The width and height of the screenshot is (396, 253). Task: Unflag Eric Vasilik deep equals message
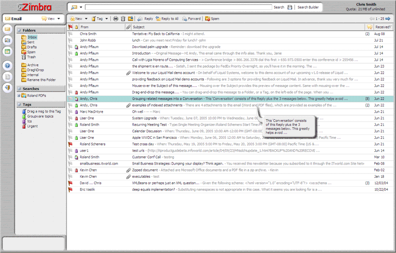[x=70, y=189]
